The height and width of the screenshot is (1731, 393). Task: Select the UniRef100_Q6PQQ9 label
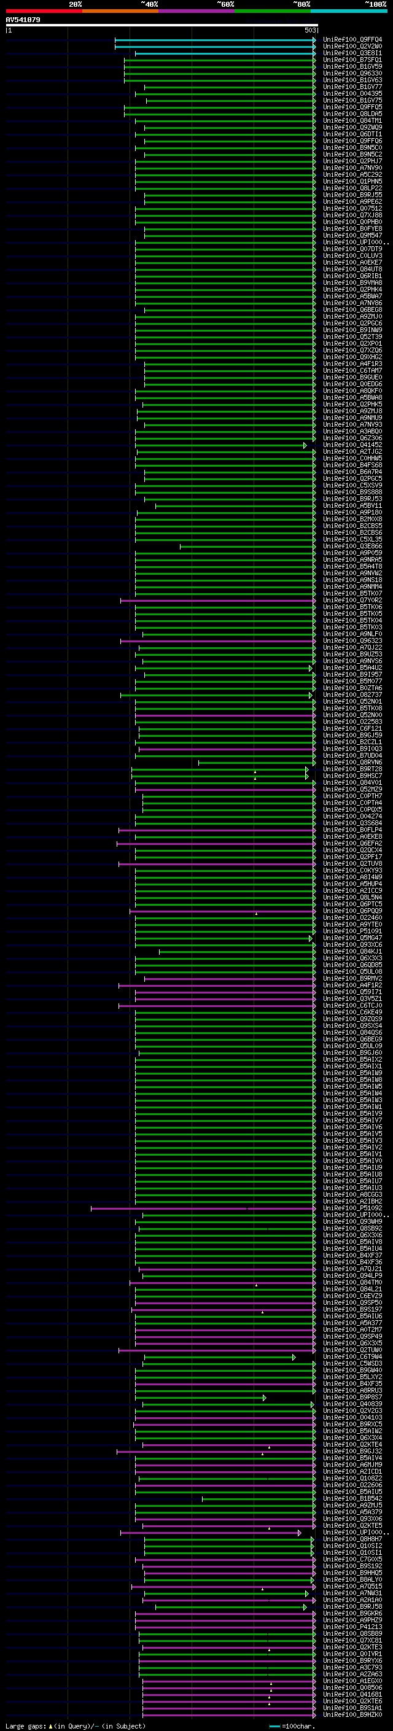pyautogui.click(x=352, y=911)
